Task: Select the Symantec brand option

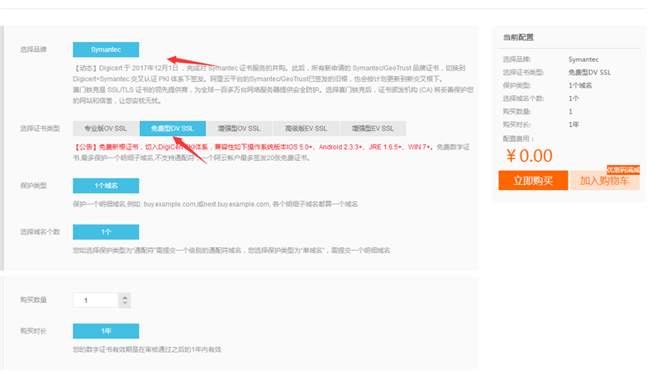Action: (x=106, y=50)
